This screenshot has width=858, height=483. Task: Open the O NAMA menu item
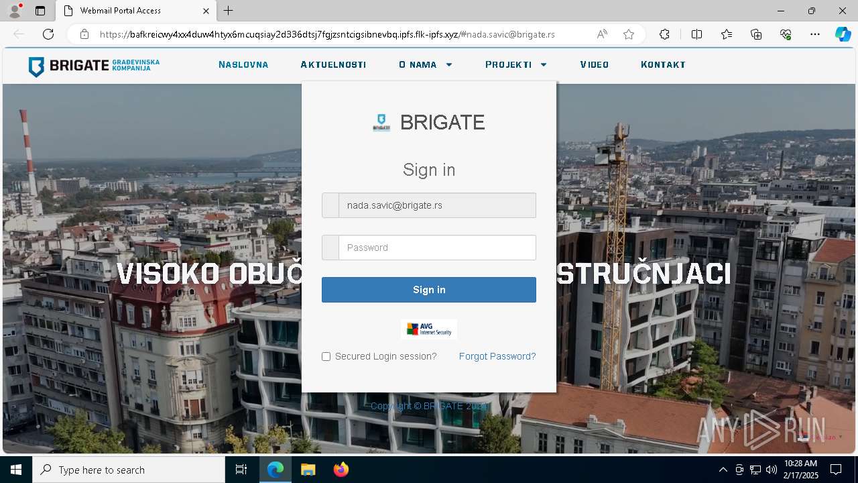(x=418, y=65)
